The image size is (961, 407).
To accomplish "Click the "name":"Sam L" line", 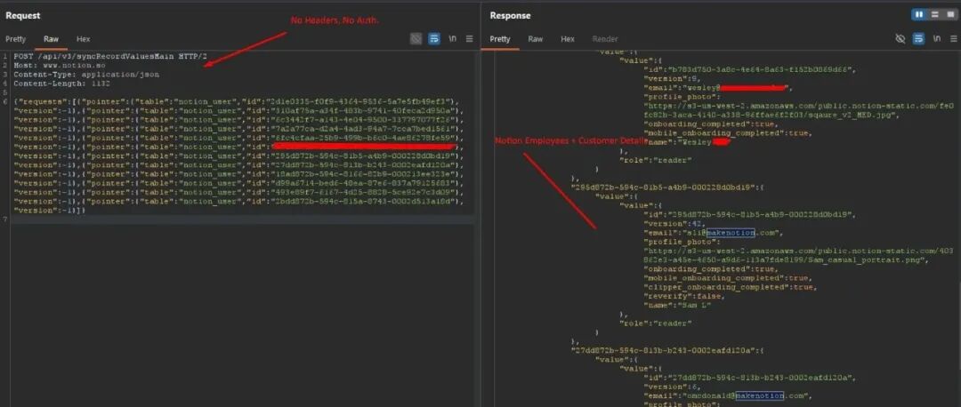I will coord(677,306).
